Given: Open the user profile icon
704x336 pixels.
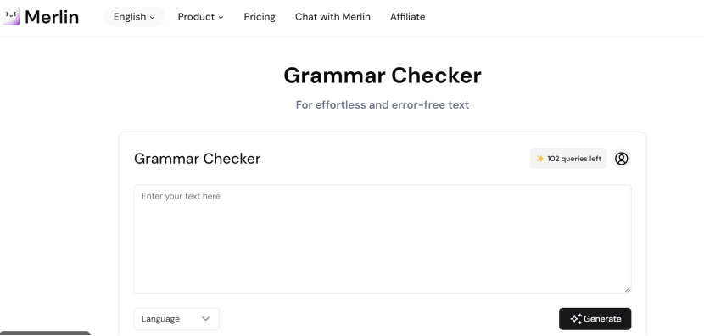Looking at the screenshot, I should [x=622, y=159].
